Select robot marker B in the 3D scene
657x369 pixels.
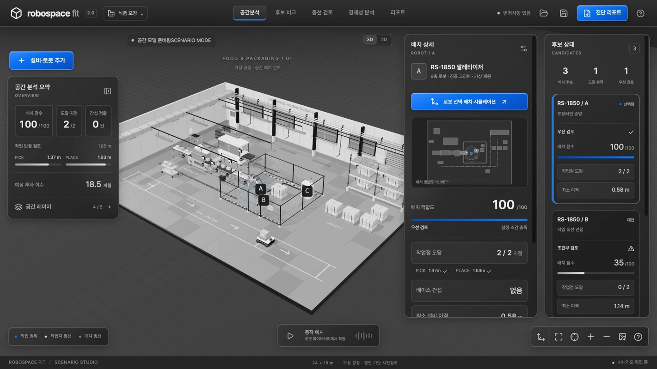tap(264, 200)
